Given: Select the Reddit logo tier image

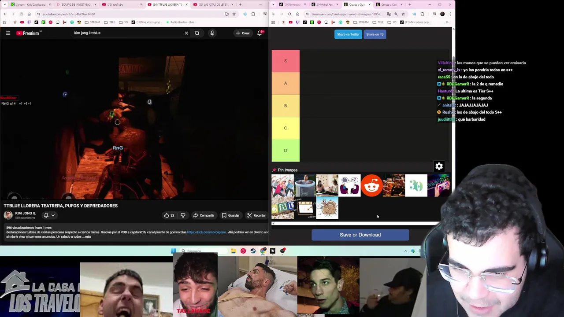Looking at the screenshot, I should point(371,185).
